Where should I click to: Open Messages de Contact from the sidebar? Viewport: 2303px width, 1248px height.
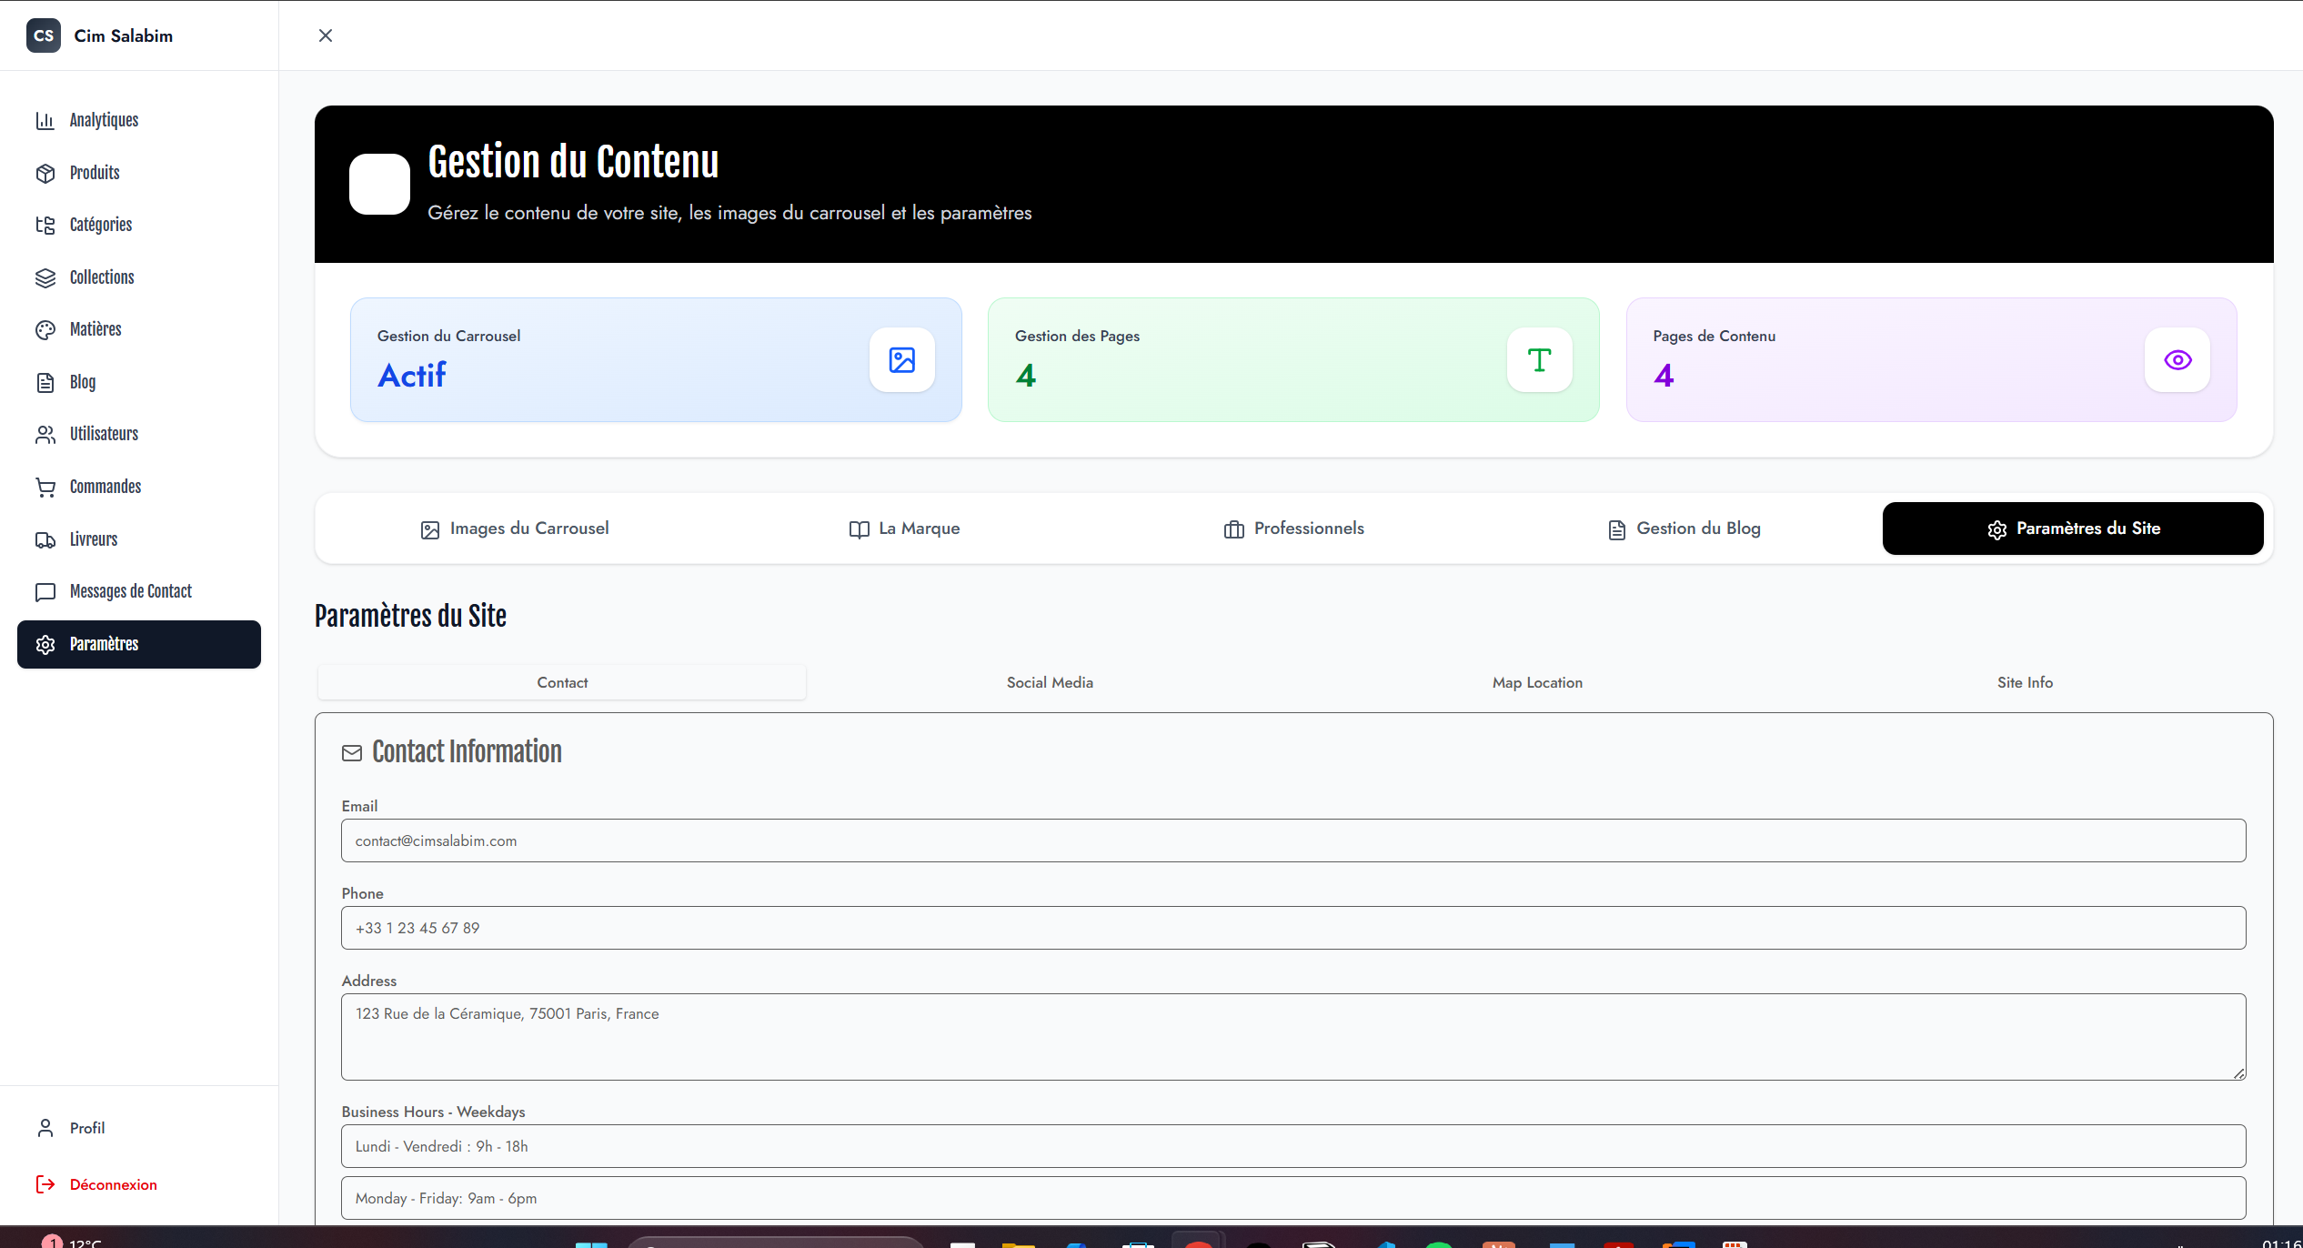click(x=130, y=591)
